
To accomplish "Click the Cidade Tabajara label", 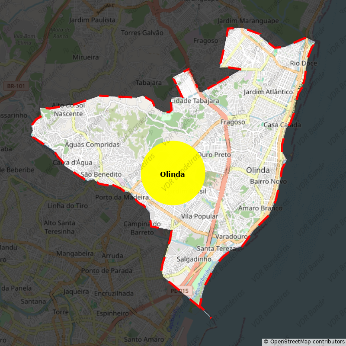I will (x=195, y=101).
